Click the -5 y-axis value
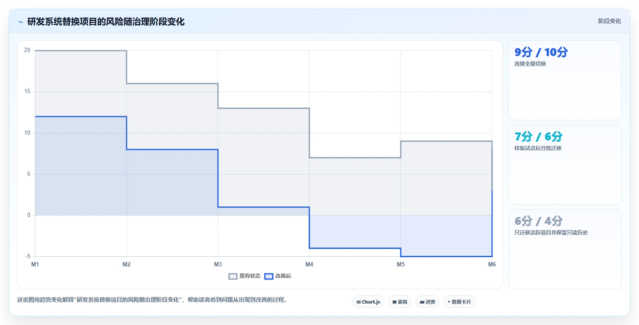Image resolution: width=639 pixels, height=325 pixels. tap(28, 256)
